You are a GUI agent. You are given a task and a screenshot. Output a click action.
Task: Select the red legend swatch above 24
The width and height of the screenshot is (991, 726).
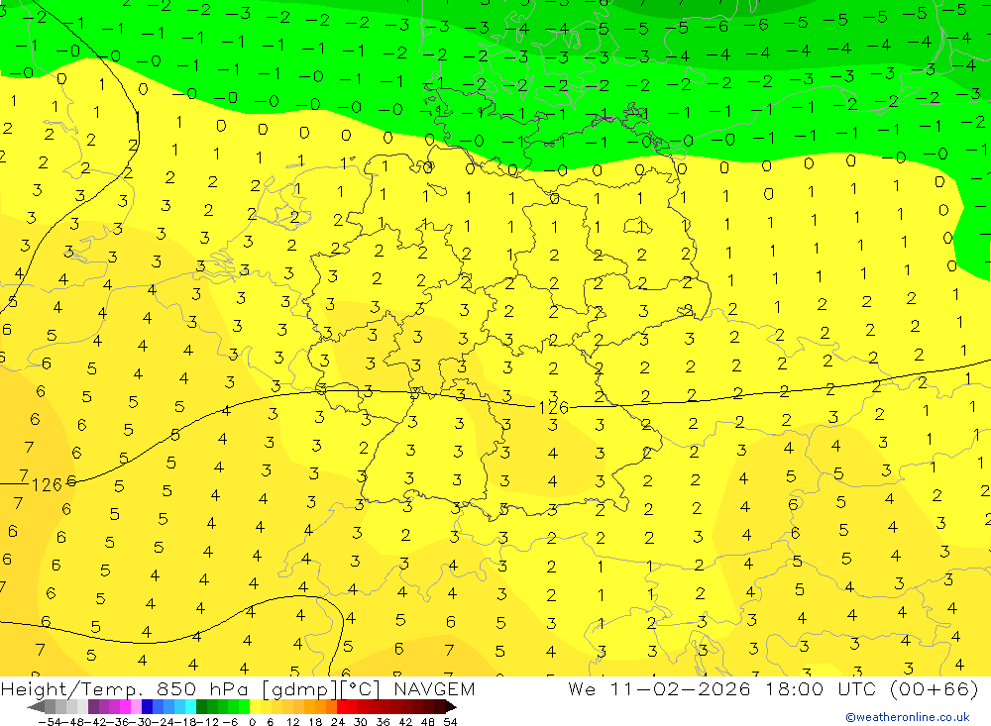click(x=342, y=706)
